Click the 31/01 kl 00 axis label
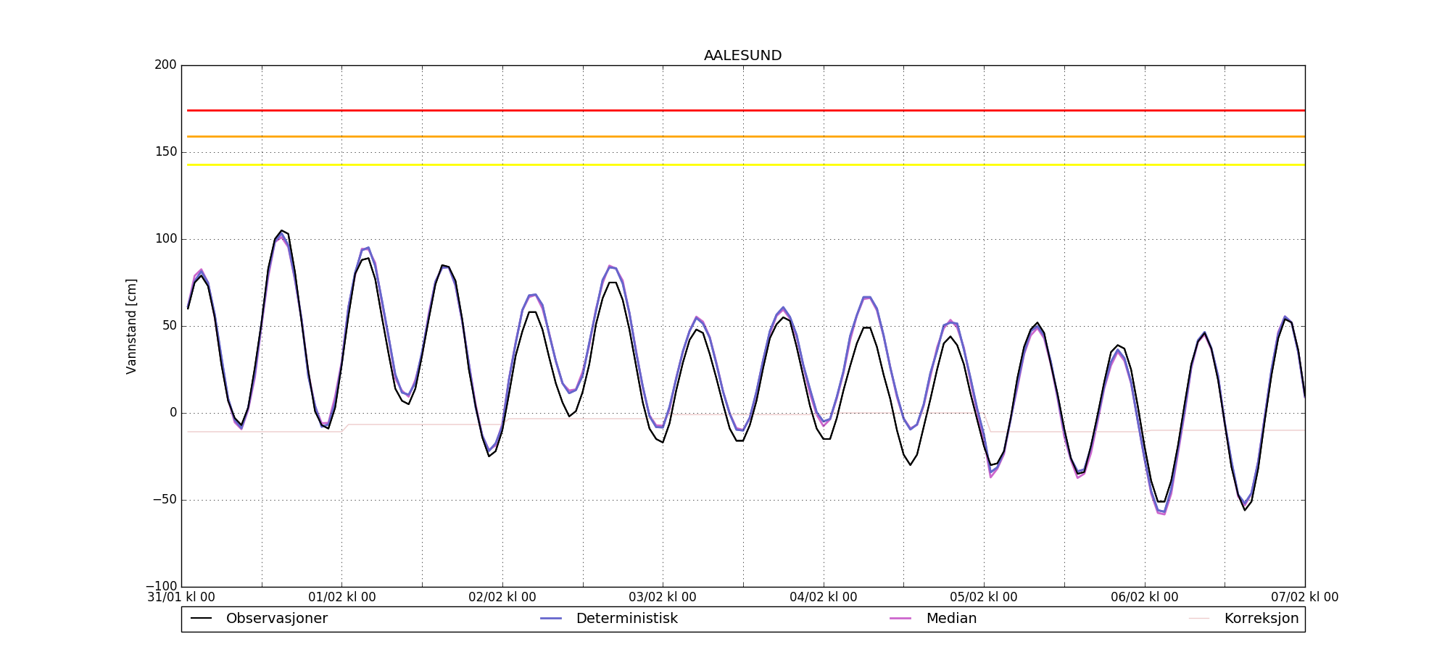 point(181,598)
